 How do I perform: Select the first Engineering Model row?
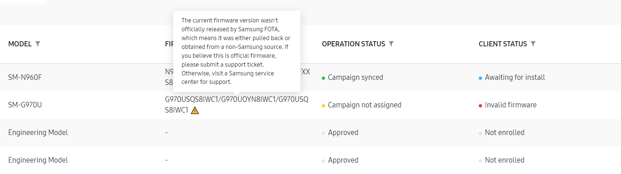[x=310, y=132]
